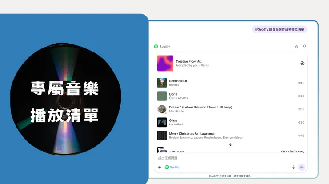Click artist name Ólafur Arnalds
The width and height of the screenshot is (329, 184).
(178, 98)
